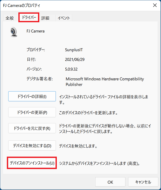
Task: Click the version value 5.0.9.32
Action: pos(71,69)
